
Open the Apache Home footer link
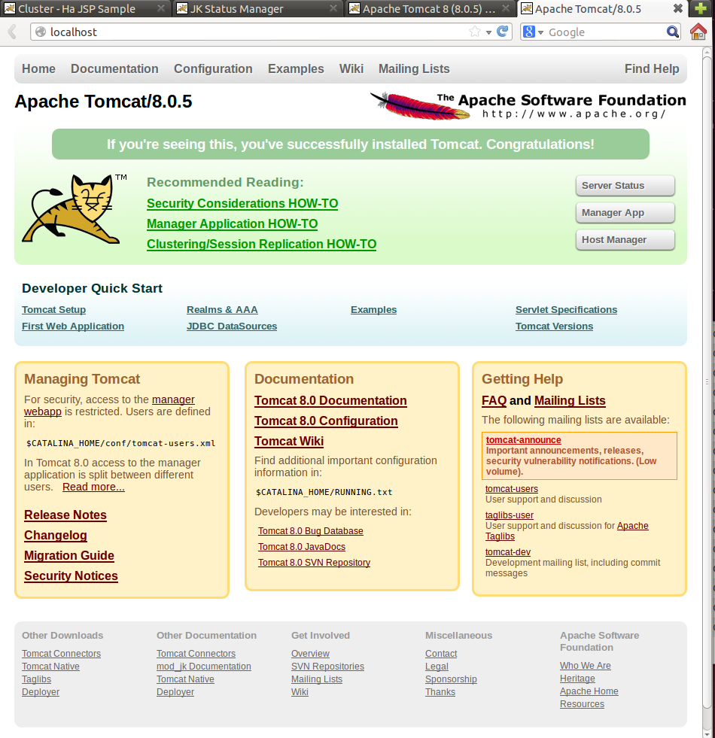[x=589, y=691]
